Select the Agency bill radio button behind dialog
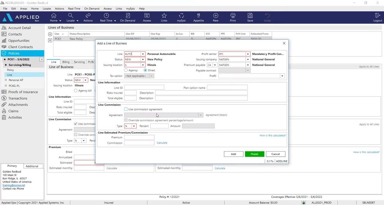Viewport: 384px width, 205px height. (76, 91)
